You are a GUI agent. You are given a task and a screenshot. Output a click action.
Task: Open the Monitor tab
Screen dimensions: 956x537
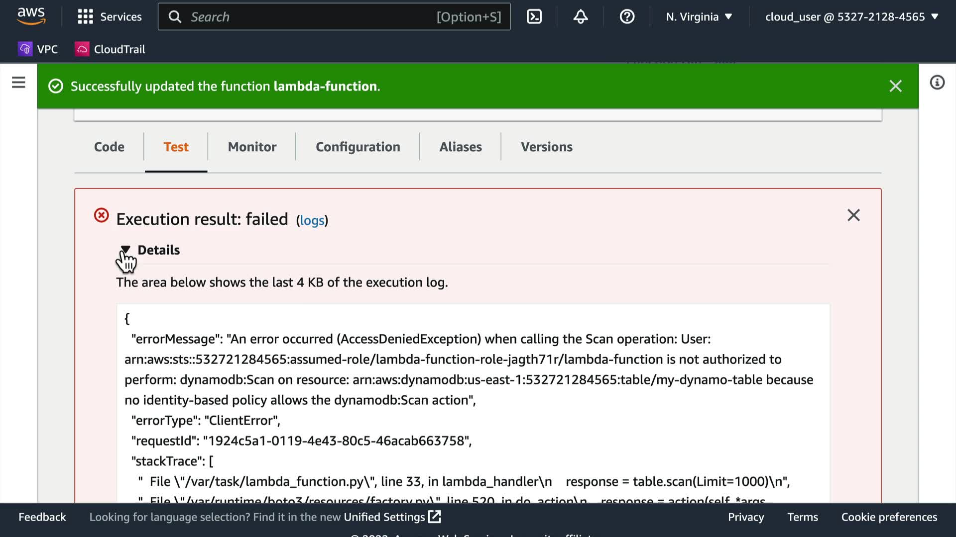pos(252,147)
